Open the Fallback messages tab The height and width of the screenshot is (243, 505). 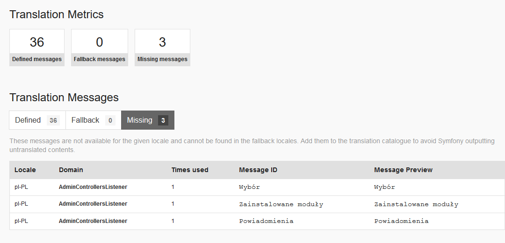(86, 120)
